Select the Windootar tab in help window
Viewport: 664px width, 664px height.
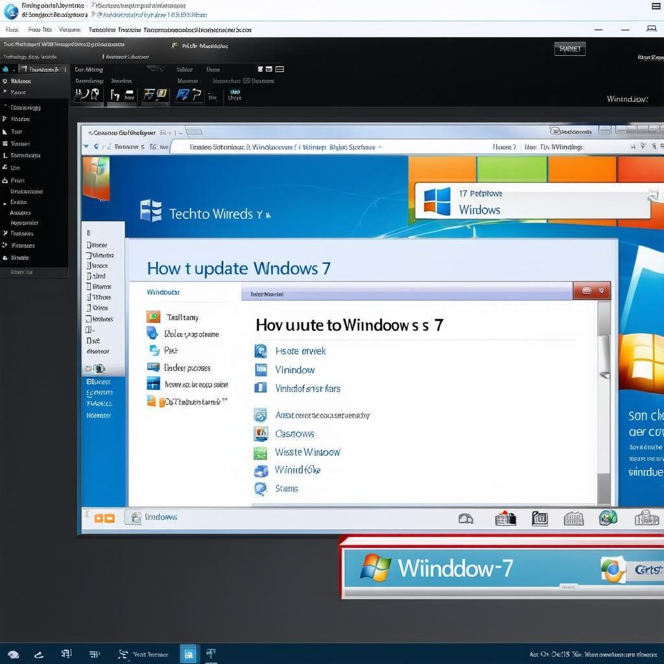click(163, 292)
